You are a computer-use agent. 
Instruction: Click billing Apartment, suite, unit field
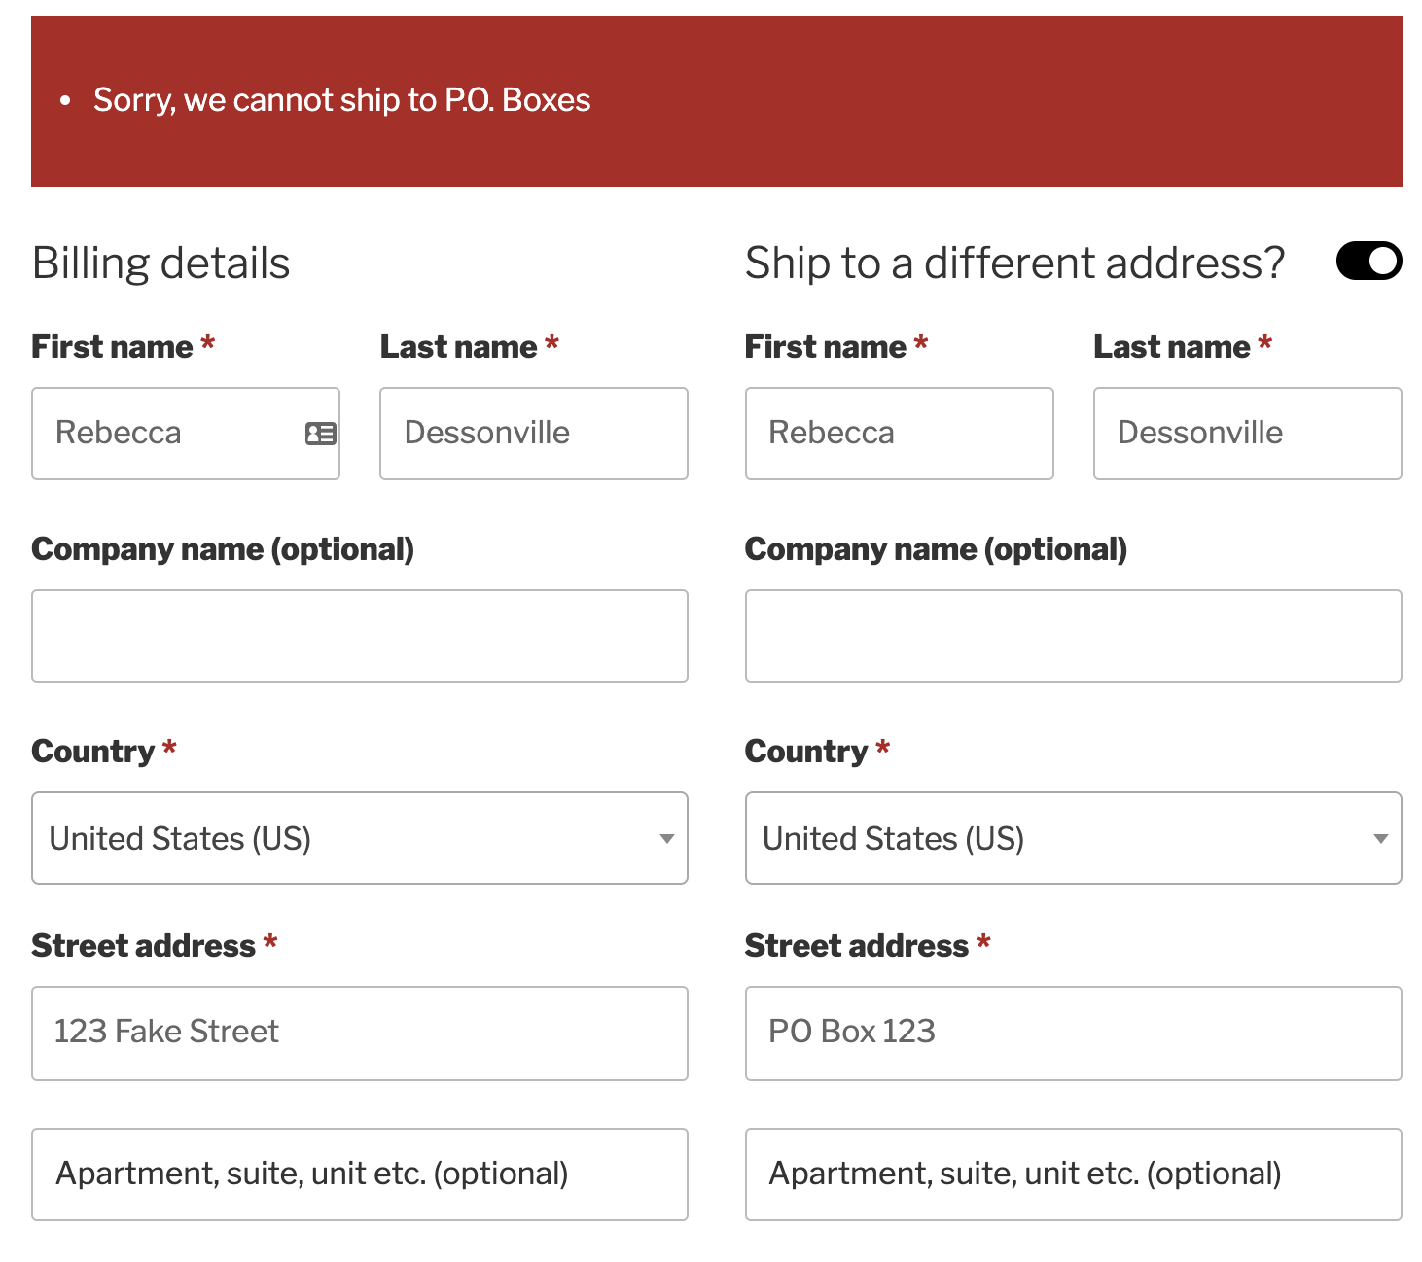click(x=360, y=1174)
